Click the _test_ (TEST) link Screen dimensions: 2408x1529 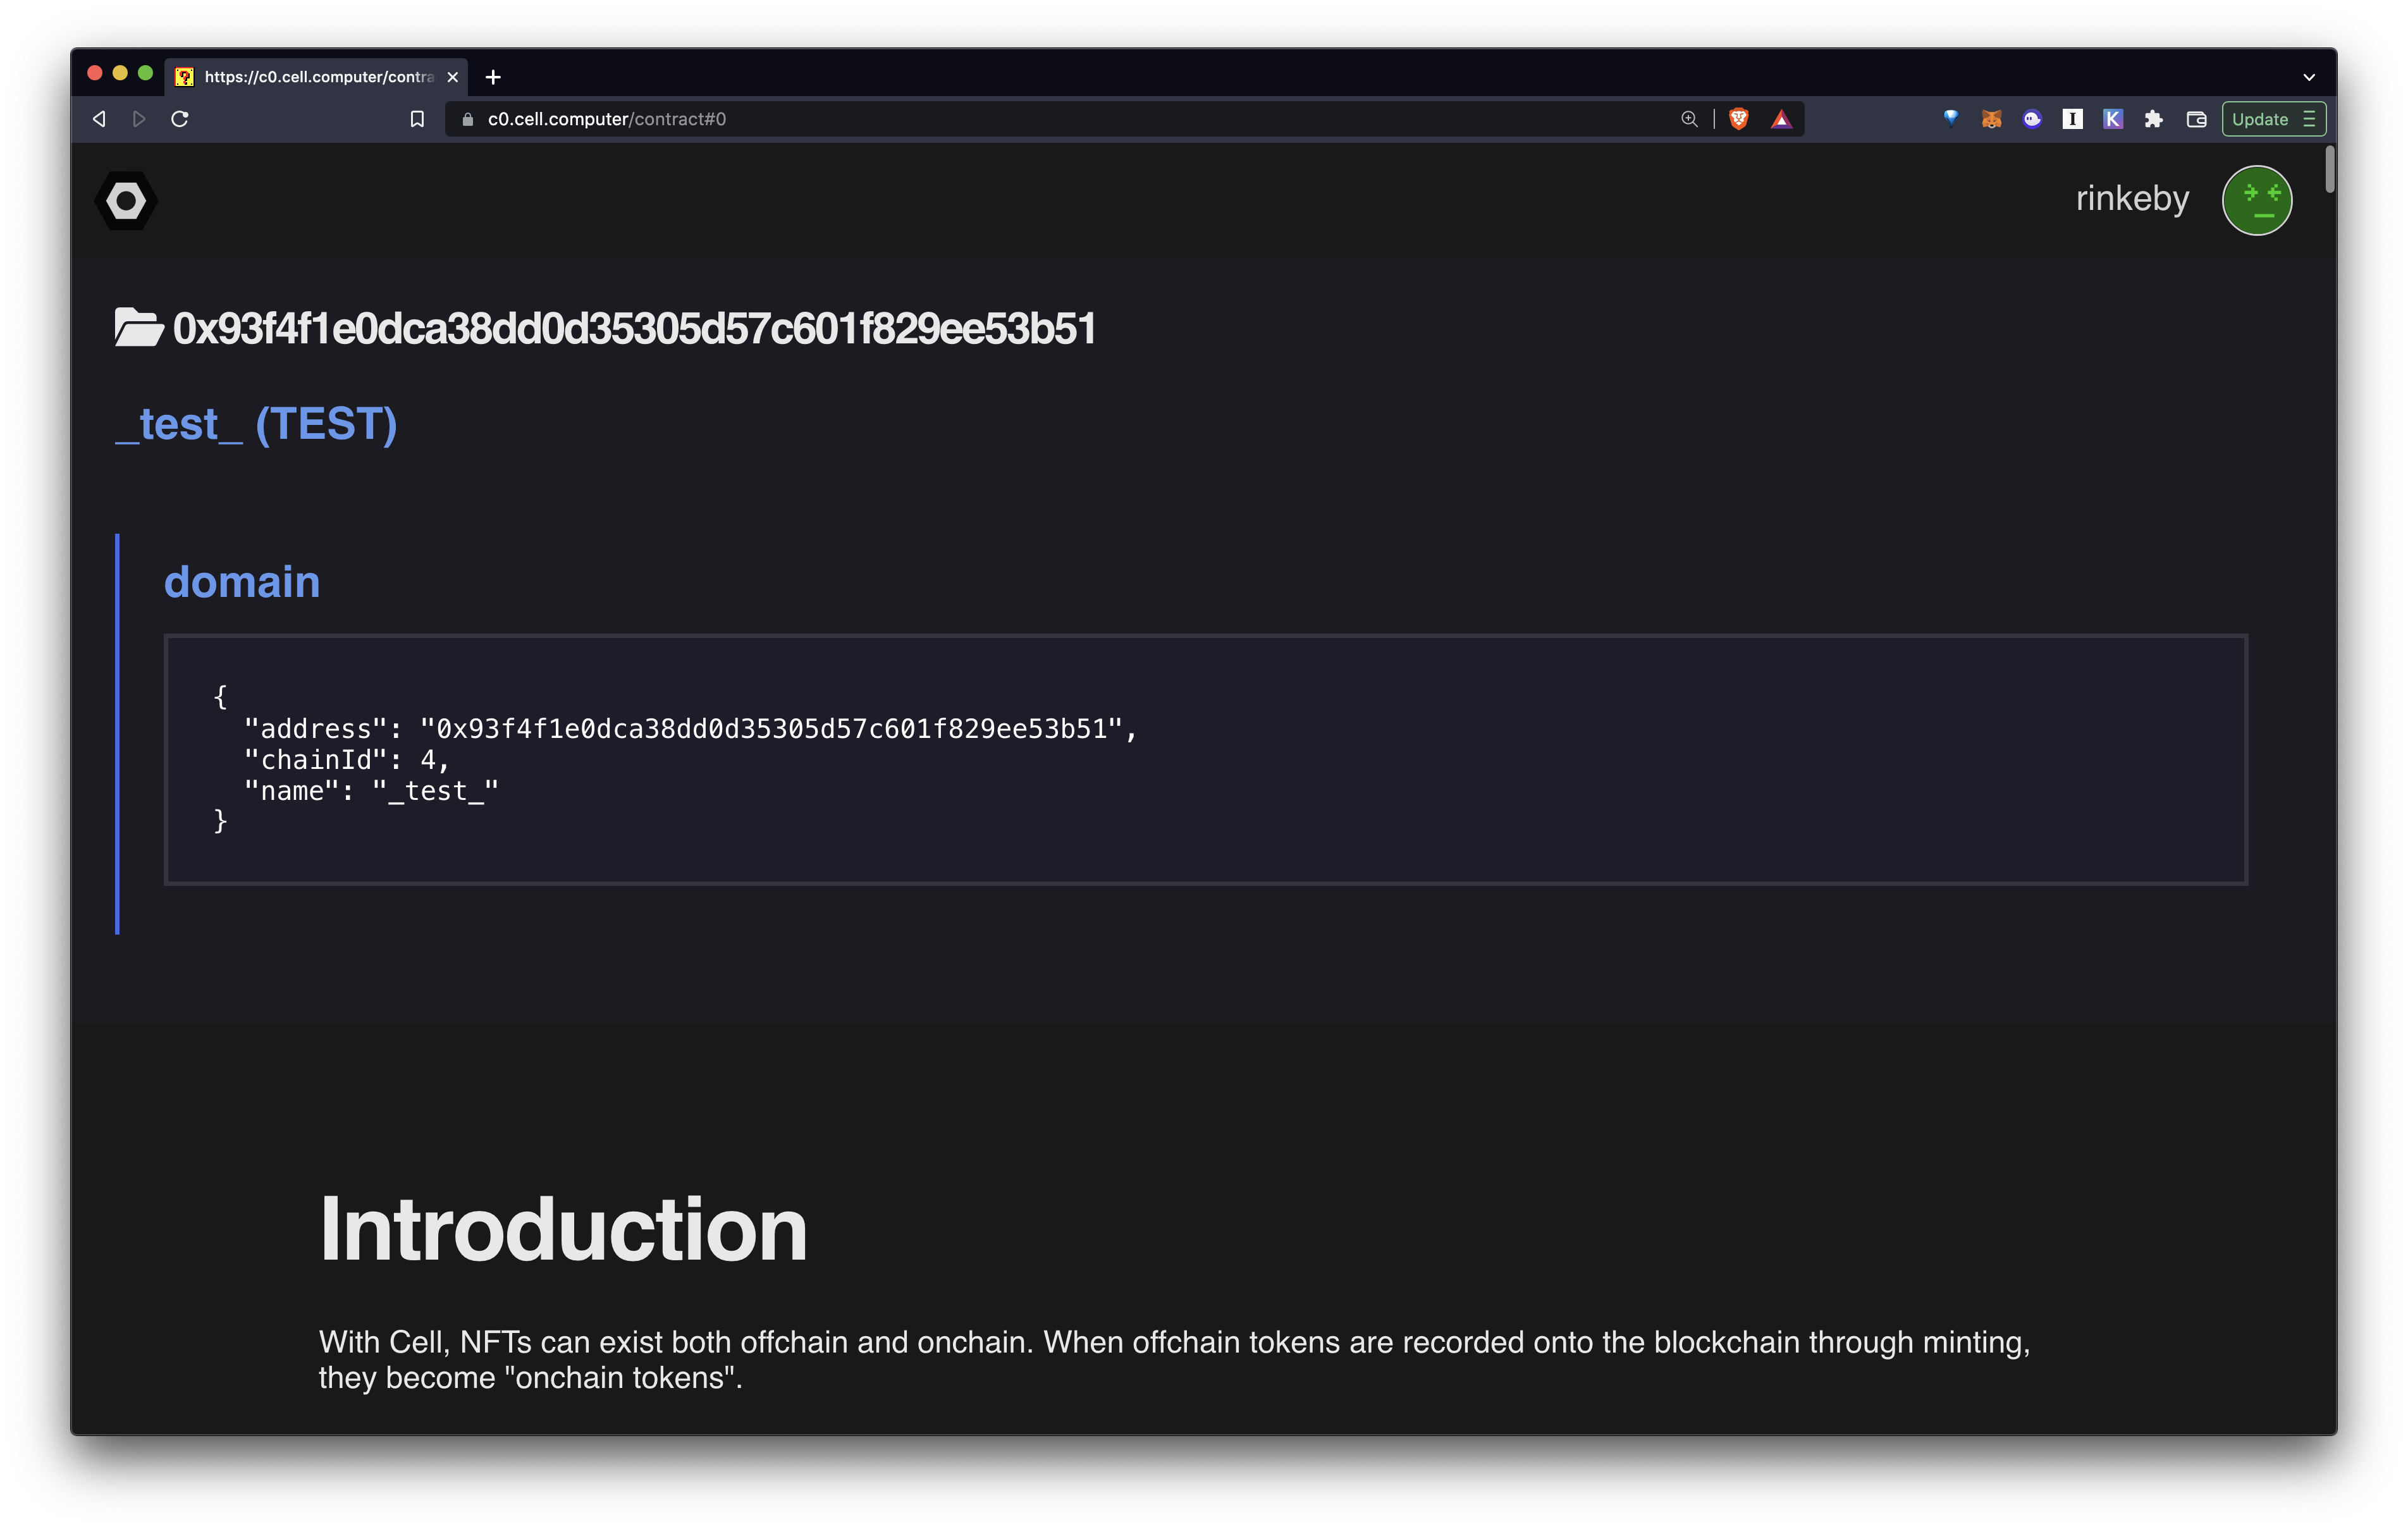click(x=256, y=424)
